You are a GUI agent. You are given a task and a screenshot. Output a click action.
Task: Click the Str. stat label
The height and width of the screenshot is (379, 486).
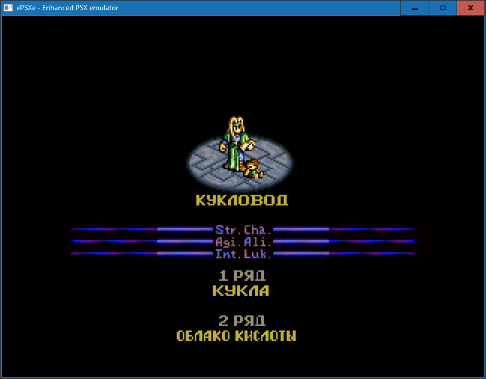point(228,230)
